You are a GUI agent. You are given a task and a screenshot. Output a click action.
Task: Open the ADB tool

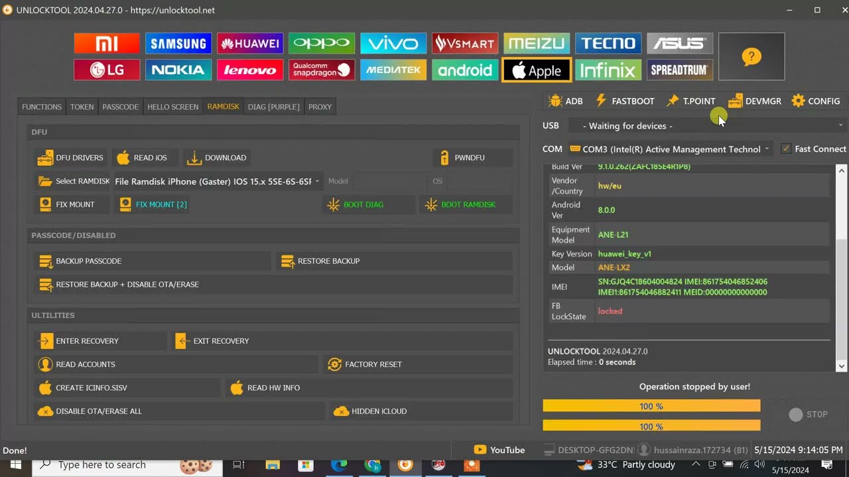[566, 101]
